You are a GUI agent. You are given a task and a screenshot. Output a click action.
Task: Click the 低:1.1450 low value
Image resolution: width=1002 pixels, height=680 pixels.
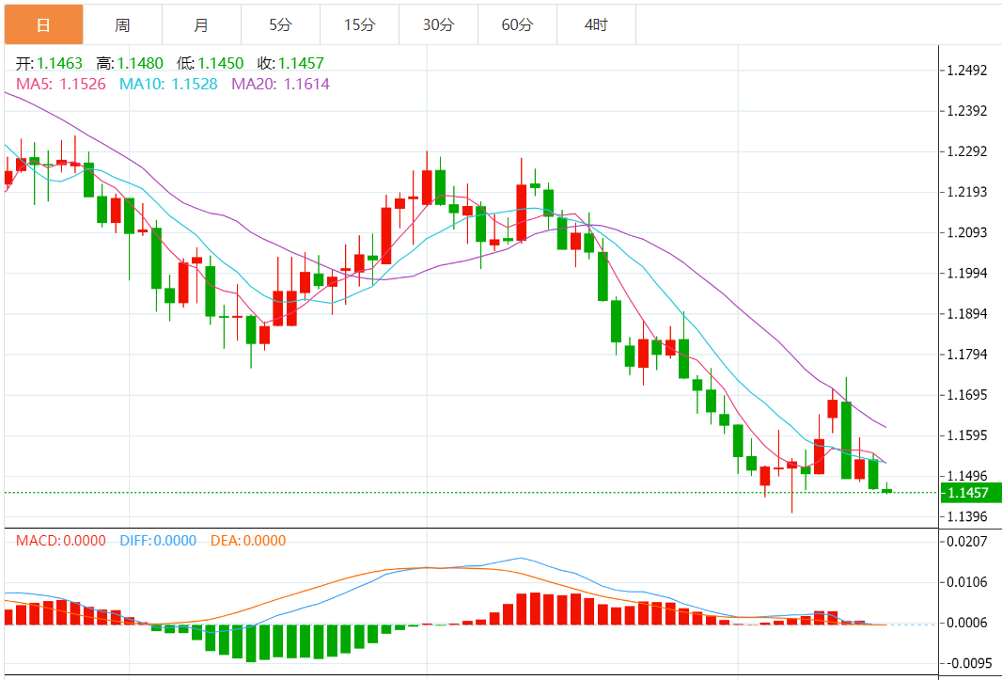[x=211, y=63]
